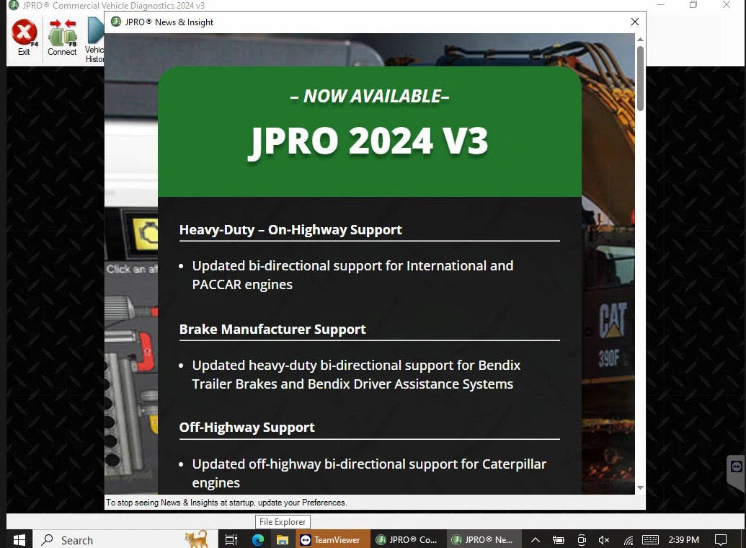Open the notifications panel from the taskbar

(x=721, y=539)
